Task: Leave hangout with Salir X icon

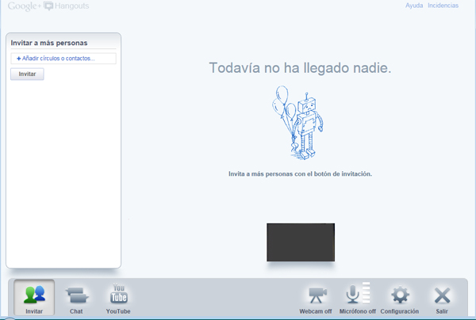Action: click(x=443, y=295)
